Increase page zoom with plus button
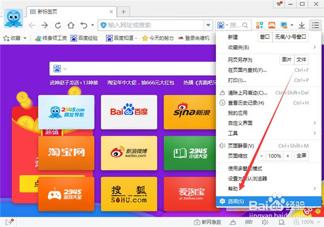This screenshot has height=227, width=324. [x=287, y=156]
